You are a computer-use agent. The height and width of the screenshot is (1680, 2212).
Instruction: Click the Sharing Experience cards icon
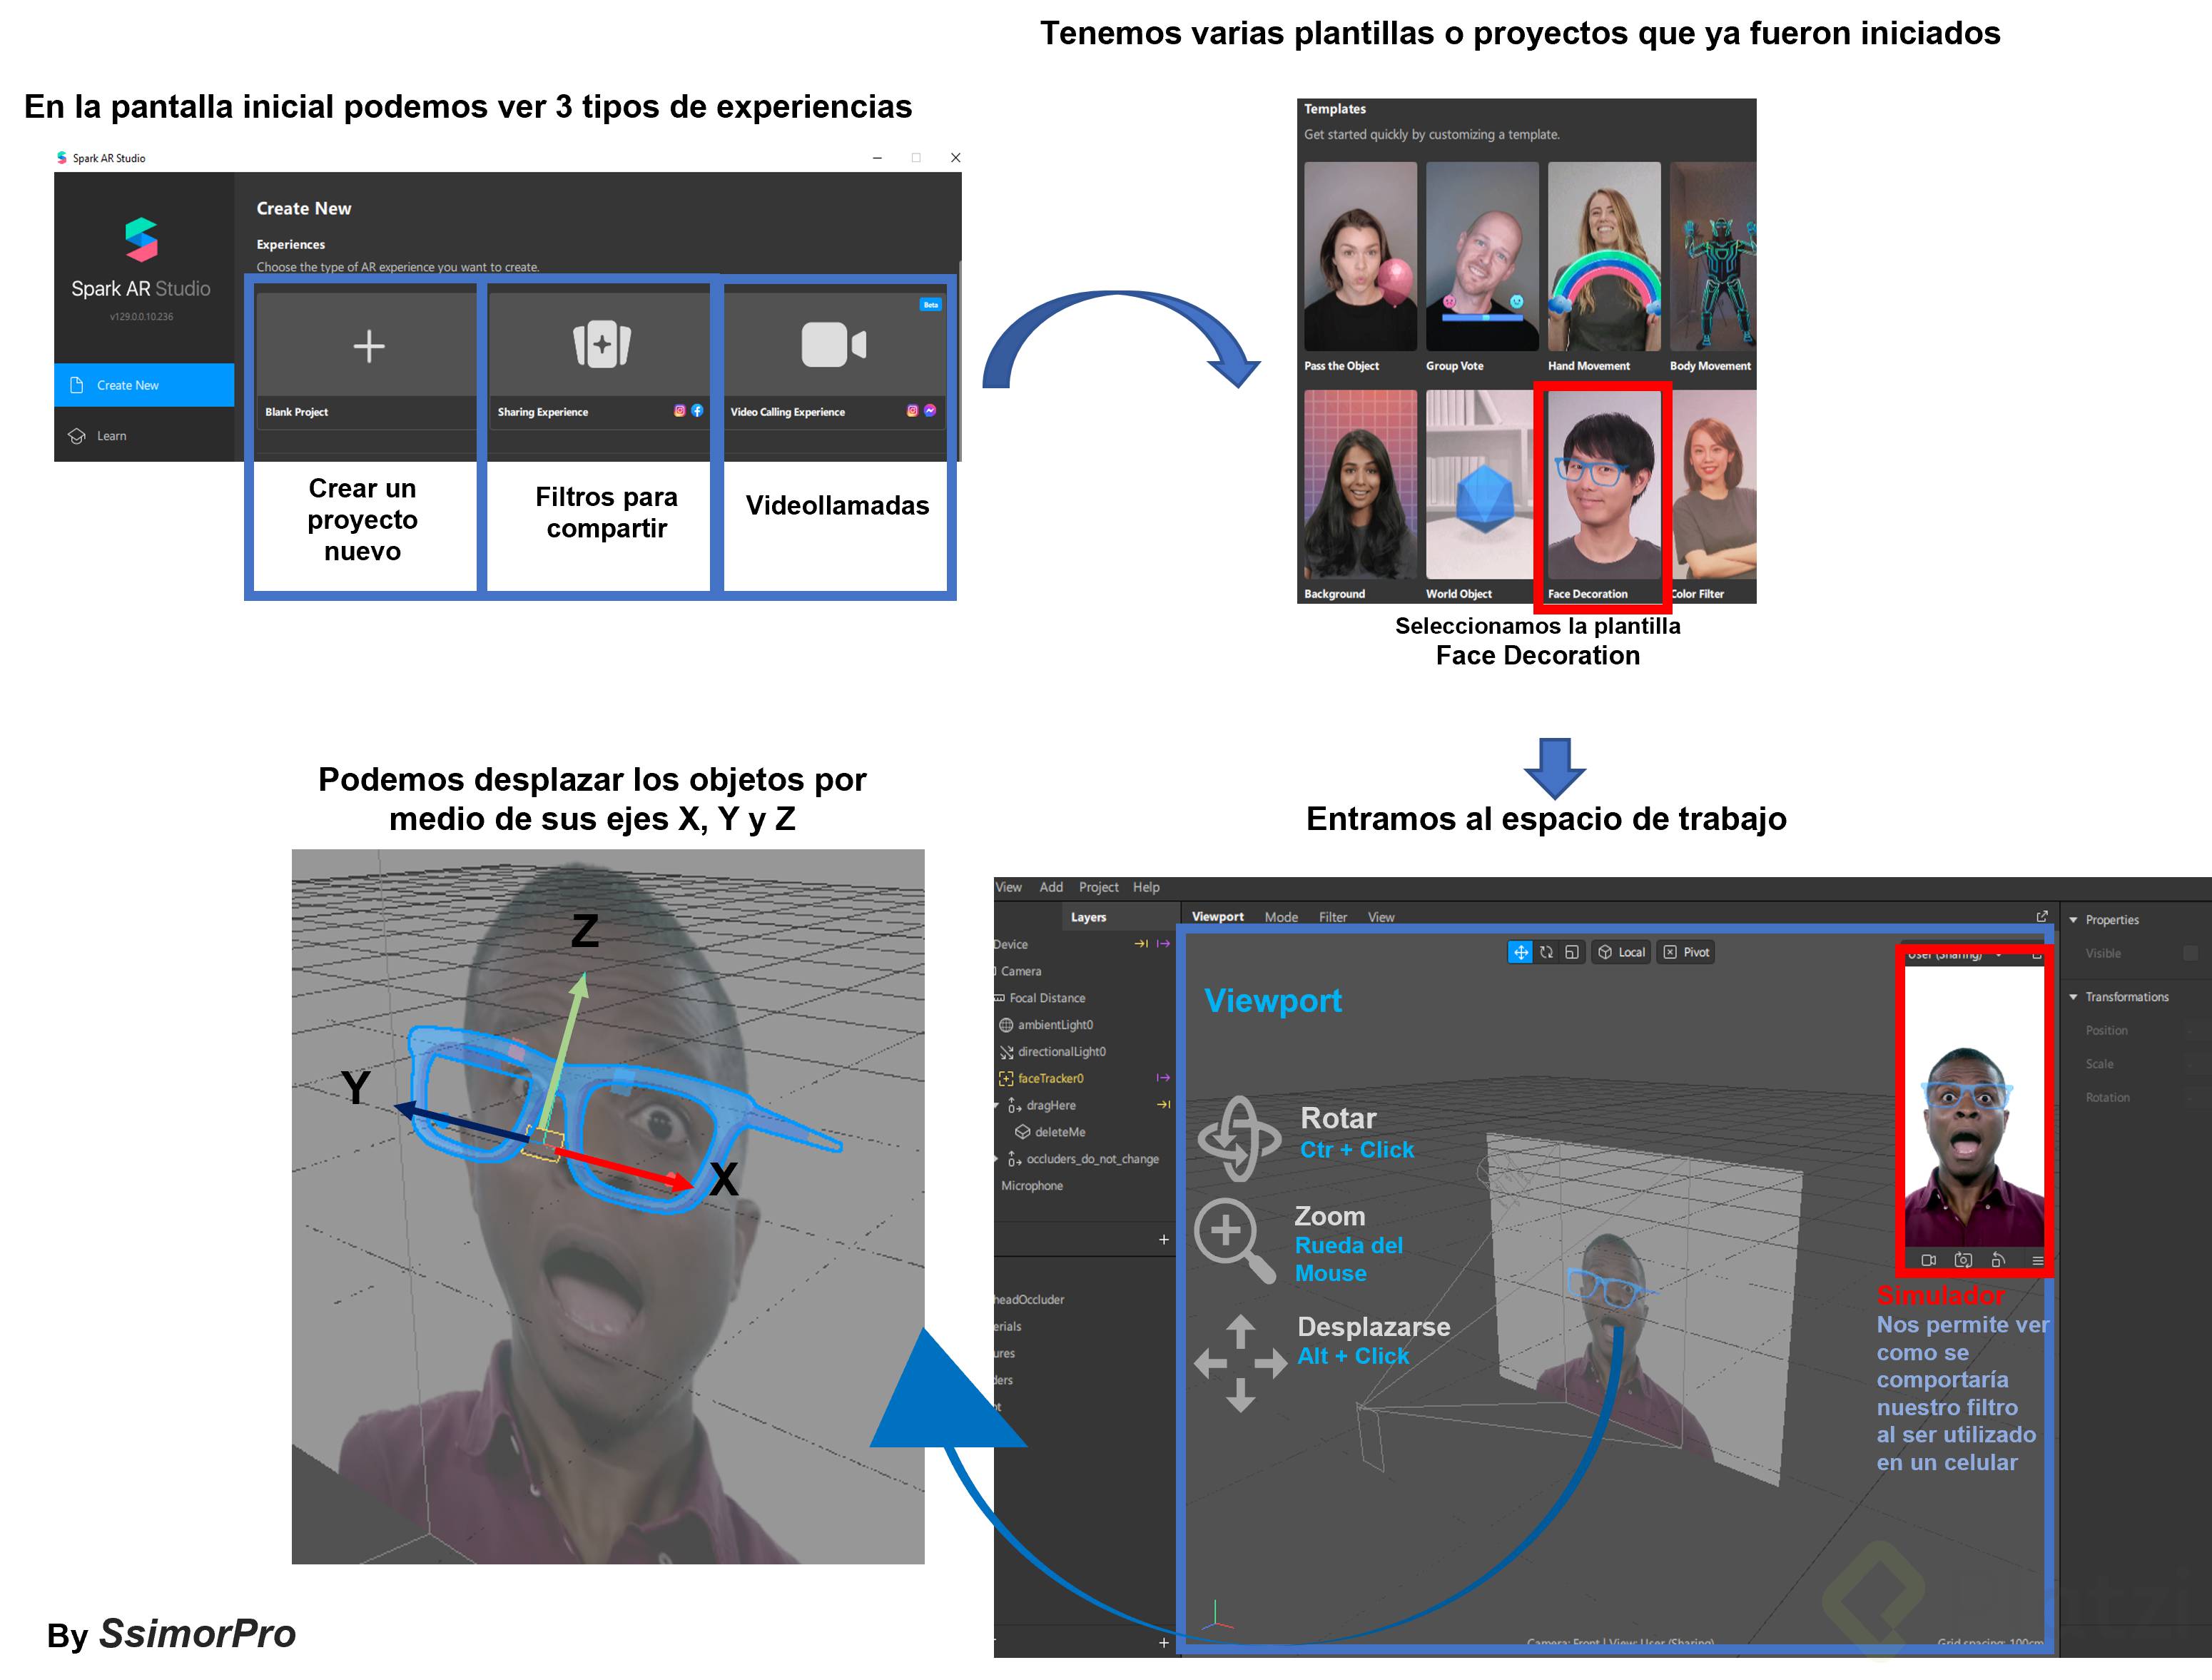pos(602,344)
